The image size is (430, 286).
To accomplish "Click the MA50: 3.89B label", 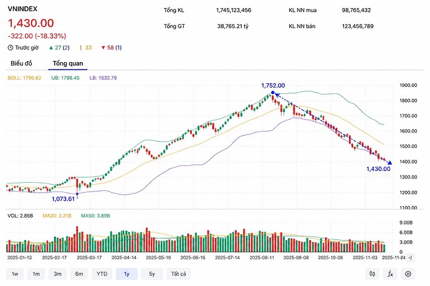I will tap(95, 216).
